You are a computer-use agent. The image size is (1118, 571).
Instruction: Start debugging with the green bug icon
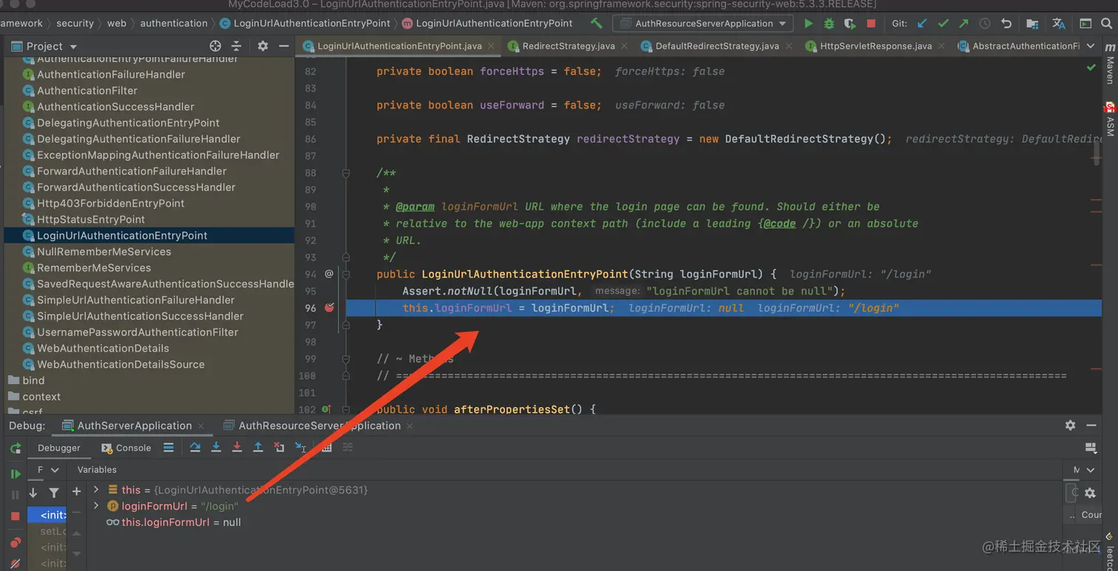pos(829,24)
